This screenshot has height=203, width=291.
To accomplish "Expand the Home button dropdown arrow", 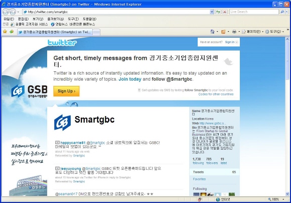I will 217,32.
